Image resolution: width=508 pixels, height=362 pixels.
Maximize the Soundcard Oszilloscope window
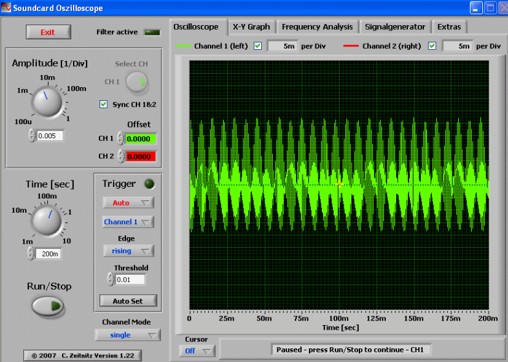491,8
